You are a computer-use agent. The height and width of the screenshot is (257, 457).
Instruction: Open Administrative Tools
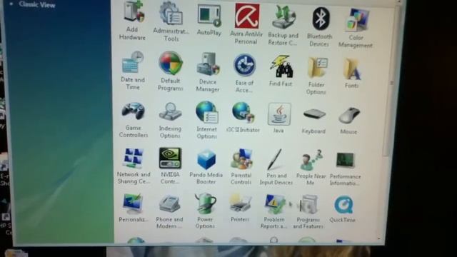pyautogui.click(x=171, y=13)
